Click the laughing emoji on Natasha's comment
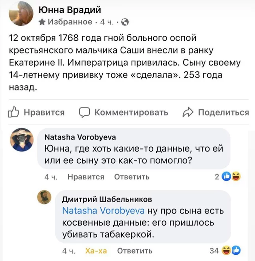Screen dimensions: 255x261 [236, 177]
